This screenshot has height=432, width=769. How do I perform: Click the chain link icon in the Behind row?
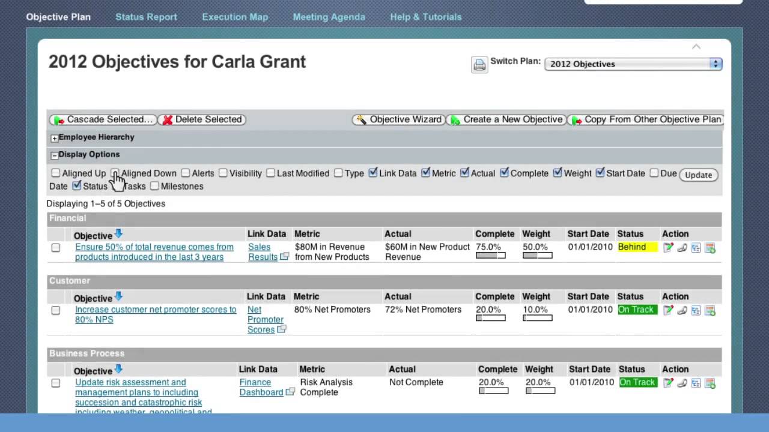[x=682, y=248]
